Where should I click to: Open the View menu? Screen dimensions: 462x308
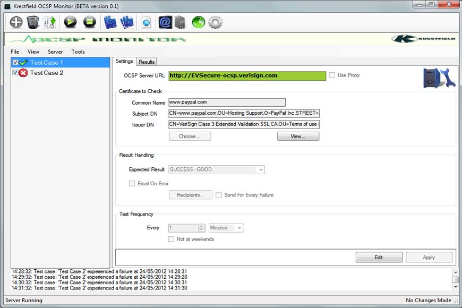coord(33,52)
